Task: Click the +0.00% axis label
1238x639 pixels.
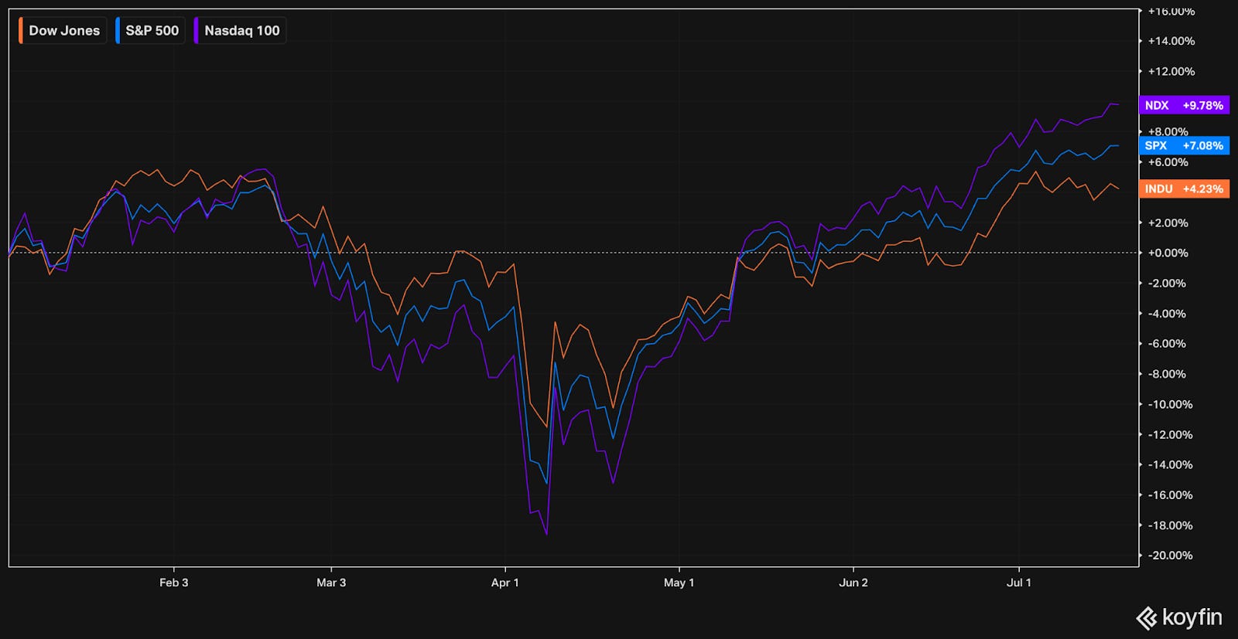Action: 1168,253
